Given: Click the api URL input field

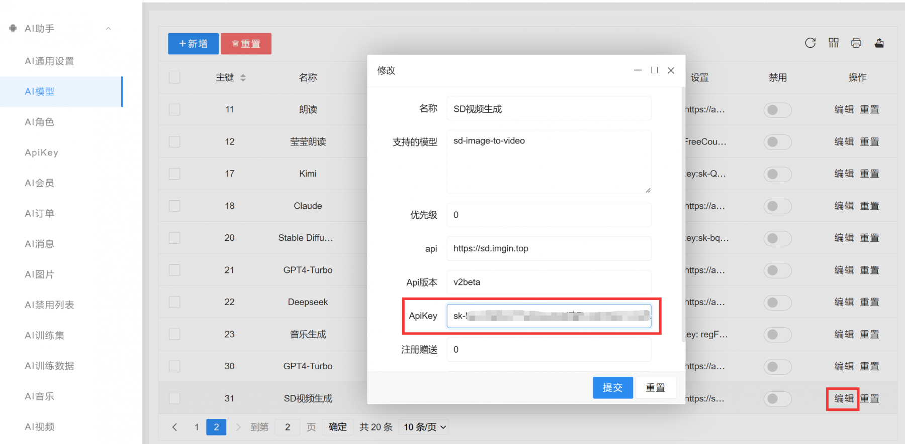Looking at the screenshot, I should 549,248.
